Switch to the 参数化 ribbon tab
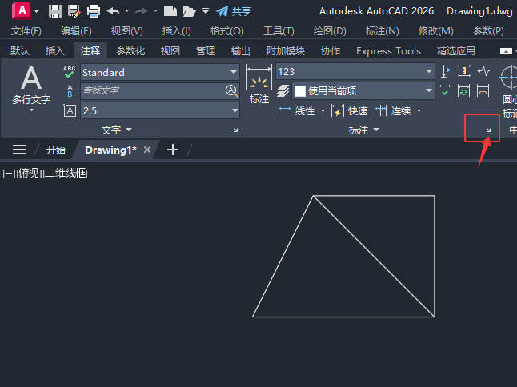Viewport: 517px width, 387px height. (x=130, y=51)
